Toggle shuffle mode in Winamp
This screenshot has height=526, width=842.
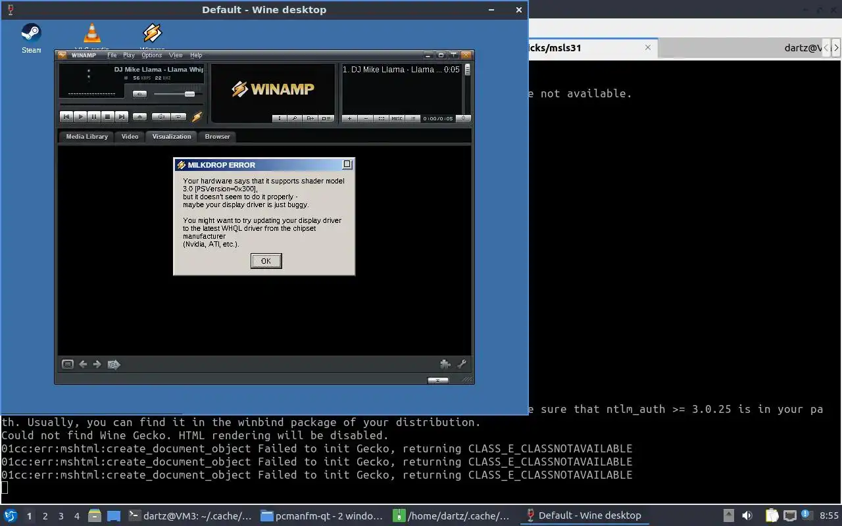point(161,116)
